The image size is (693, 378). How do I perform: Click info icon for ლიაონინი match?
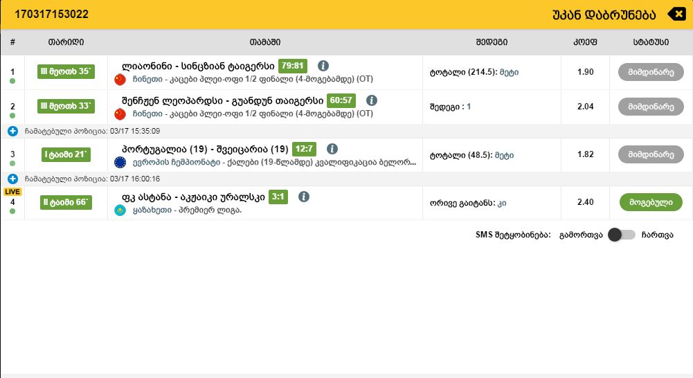pyautogui.click(x=323, y=66)
